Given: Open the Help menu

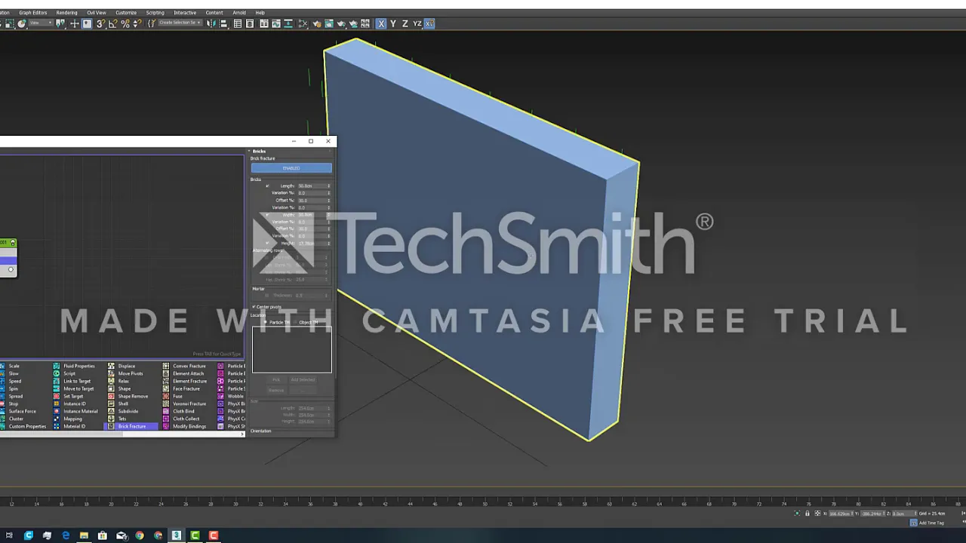Looking at the screenshot, I should (260, 13).
